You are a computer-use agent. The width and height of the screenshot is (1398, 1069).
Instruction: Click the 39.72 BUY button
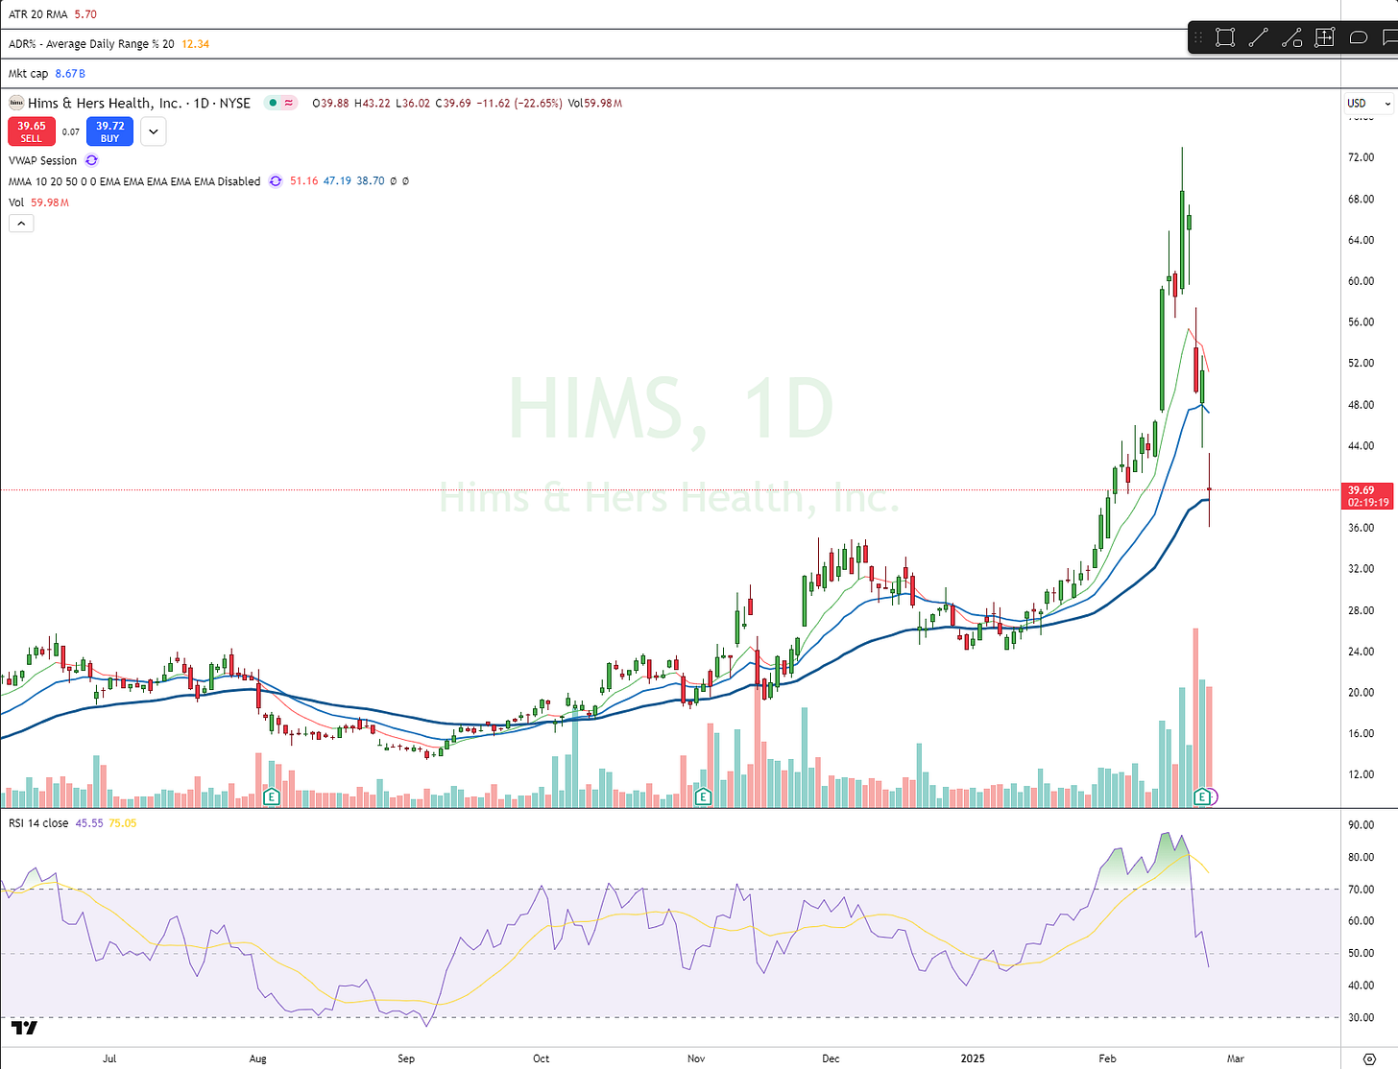click(110, 131)
